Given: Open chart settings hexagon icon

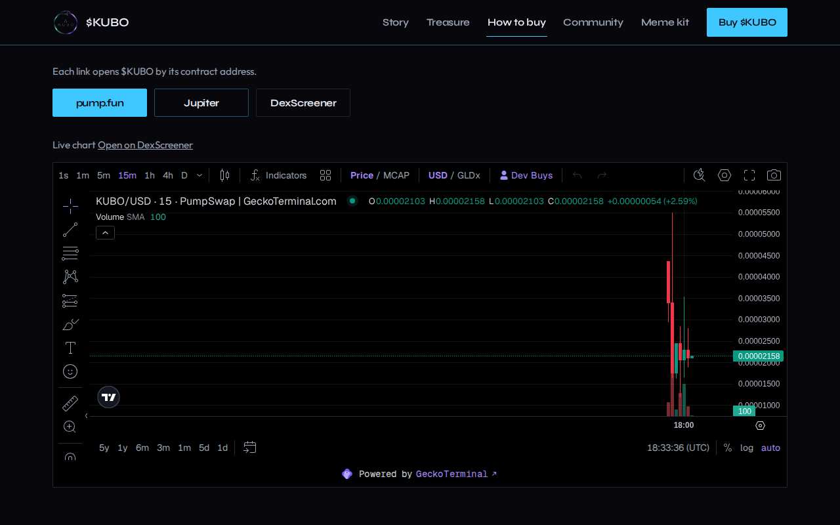Looking at the screenshot, I should (724, 175).
